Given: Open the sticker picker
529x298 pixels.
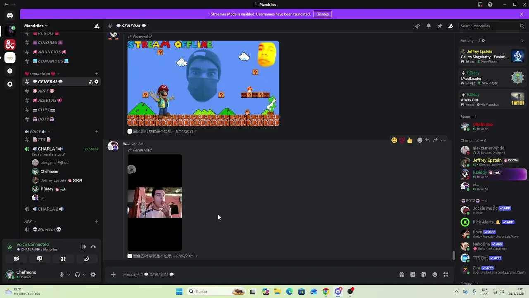Looking at the screenshot, I should [x=424, y=274].
